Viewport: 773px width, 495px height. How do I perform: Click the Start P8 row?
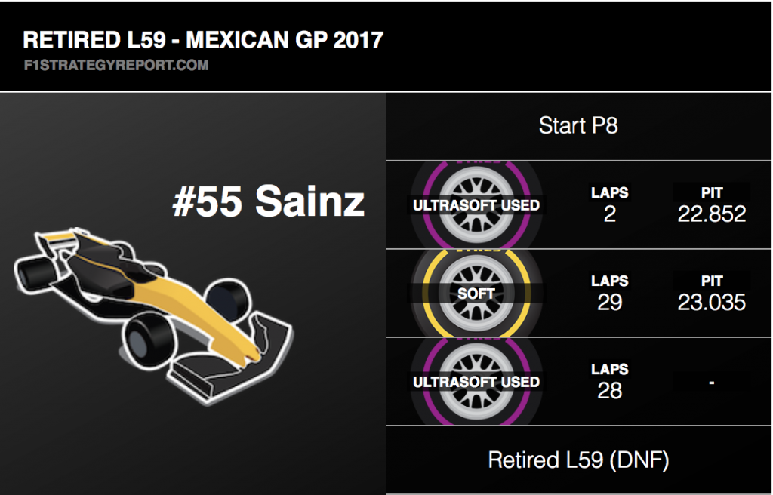[578, 126]
